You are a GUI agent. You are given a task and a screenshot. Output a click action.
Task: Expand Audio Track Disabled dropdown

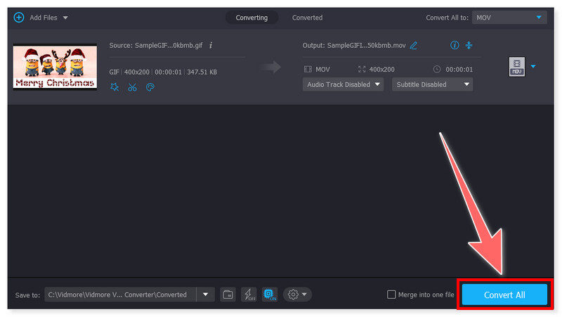click(343, 84)
